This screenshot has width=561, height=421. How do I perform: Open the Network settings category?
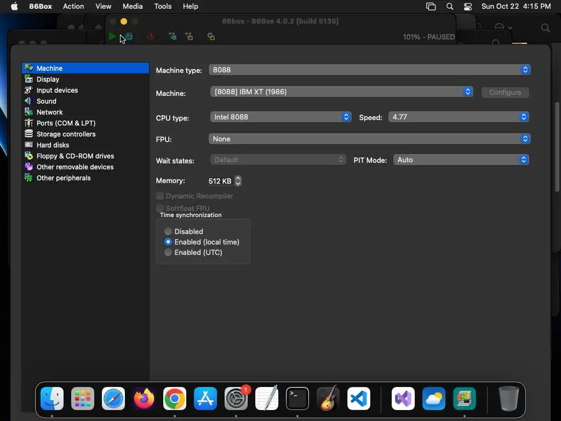pyautogui.click(x=85, y=112)
